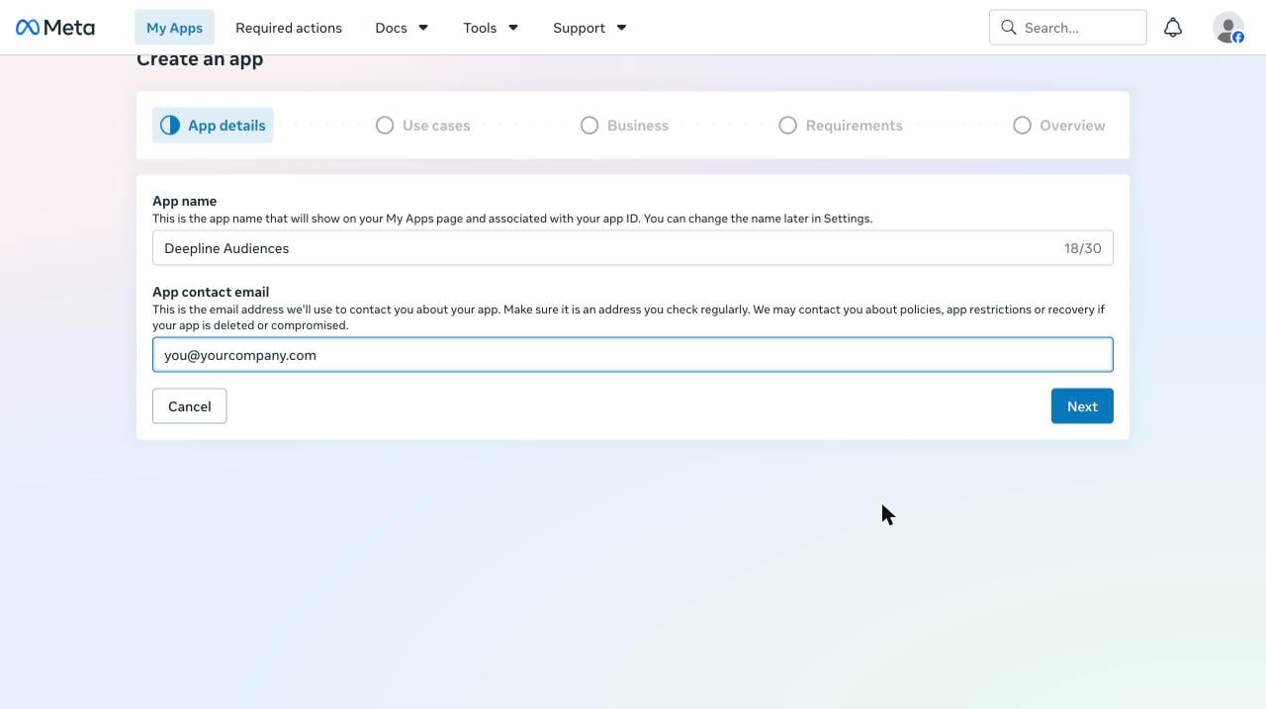
Task: Select the Requirements step circle
Action: [788, 126]
